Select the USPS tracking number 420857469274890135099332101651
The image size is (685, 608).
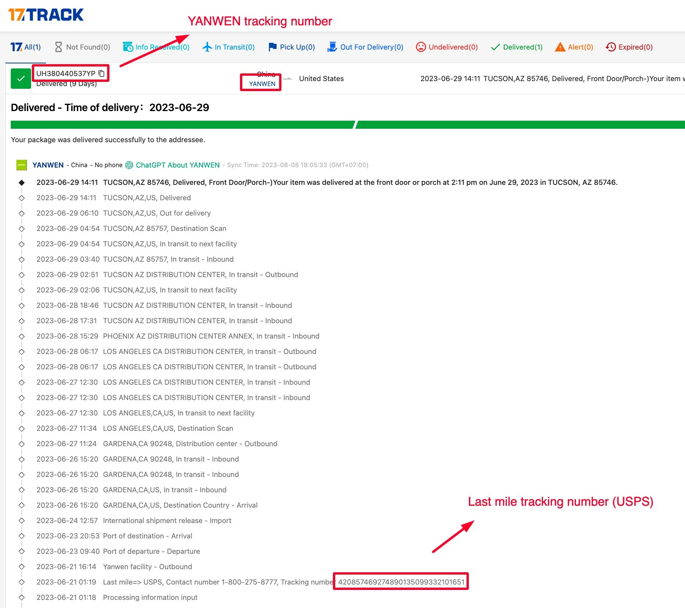[x=401, y=582]
